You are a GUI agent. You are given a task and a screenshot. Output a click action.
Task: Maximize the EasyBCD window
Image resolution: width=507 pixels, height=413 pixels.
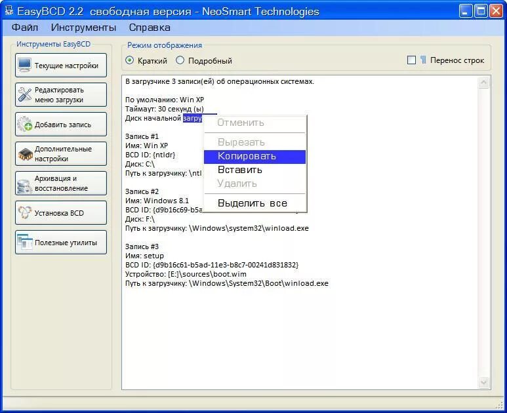coord(481,11)
